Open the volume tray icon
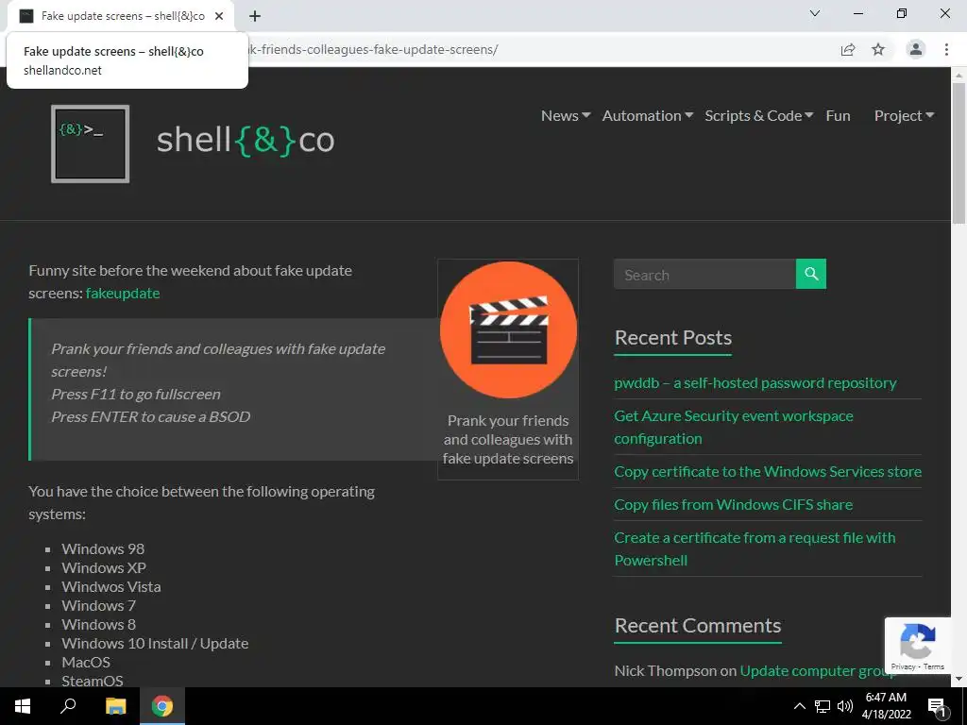967x725 pixels. click(x=845, y=706)
